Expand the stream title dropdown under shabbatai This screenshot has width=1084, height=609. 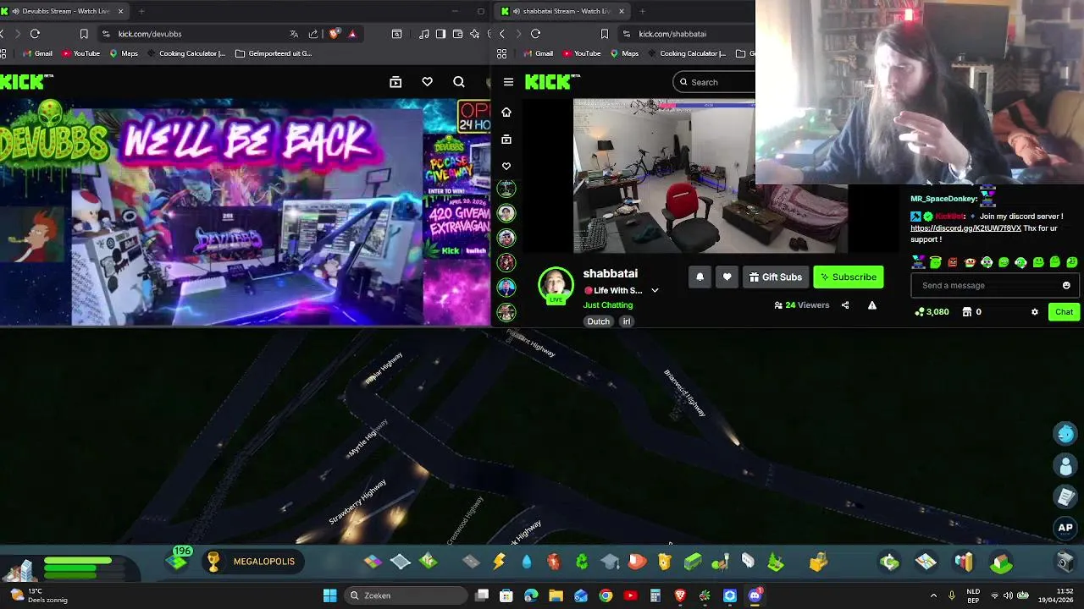click(x=655, y=291)
